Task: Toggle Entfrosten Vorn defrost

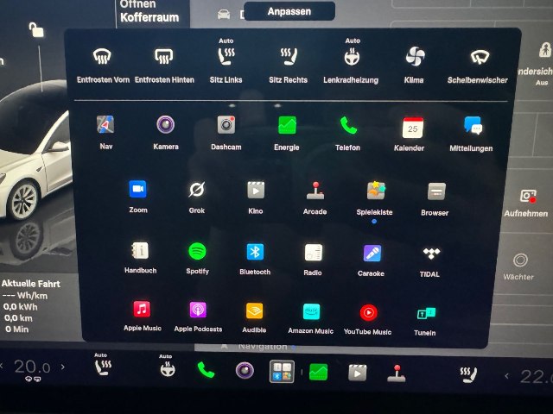Action: pos(102,56)
